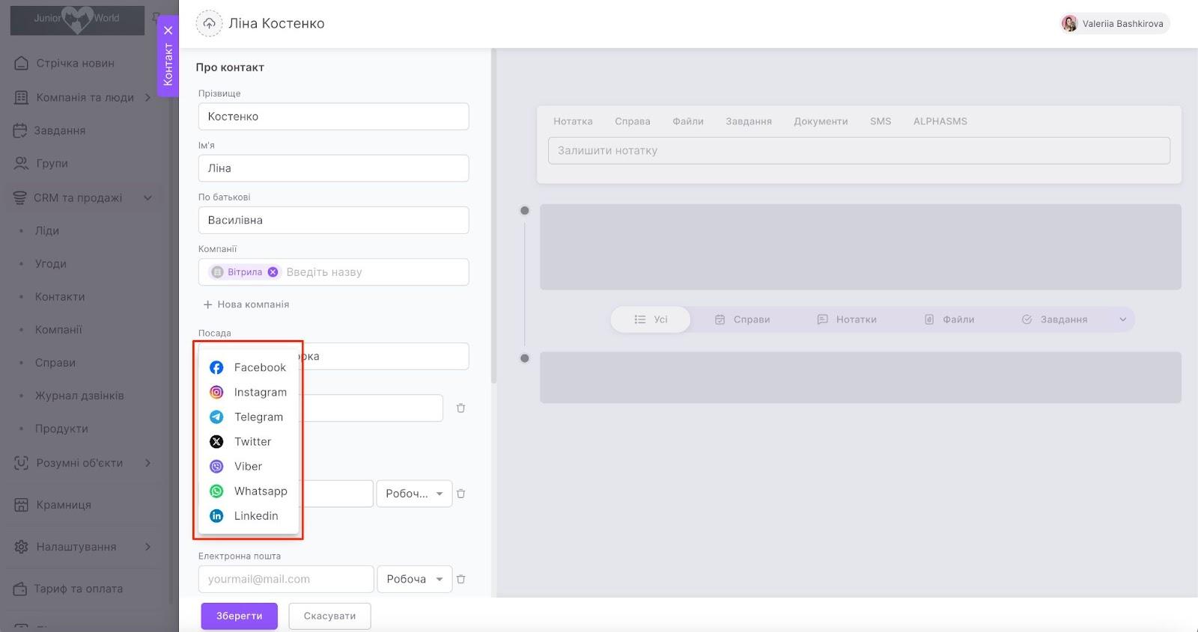The image size is (1198, 632).
Task: Remove the Вітрила company tag
Action: (x=273, y=272)
